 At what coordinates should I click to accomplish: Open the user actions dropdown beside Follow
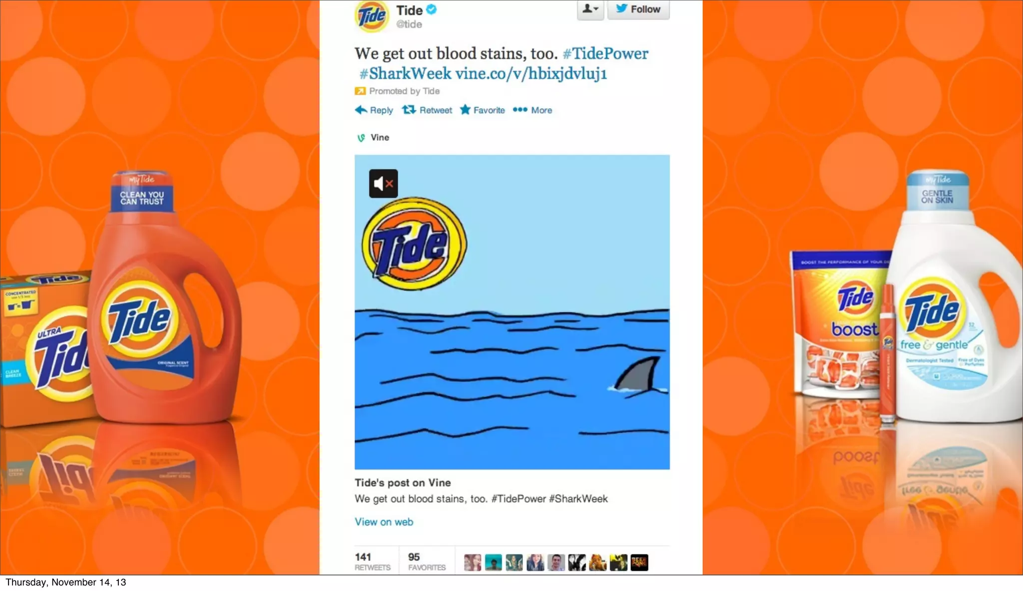[x=590, y=9]
